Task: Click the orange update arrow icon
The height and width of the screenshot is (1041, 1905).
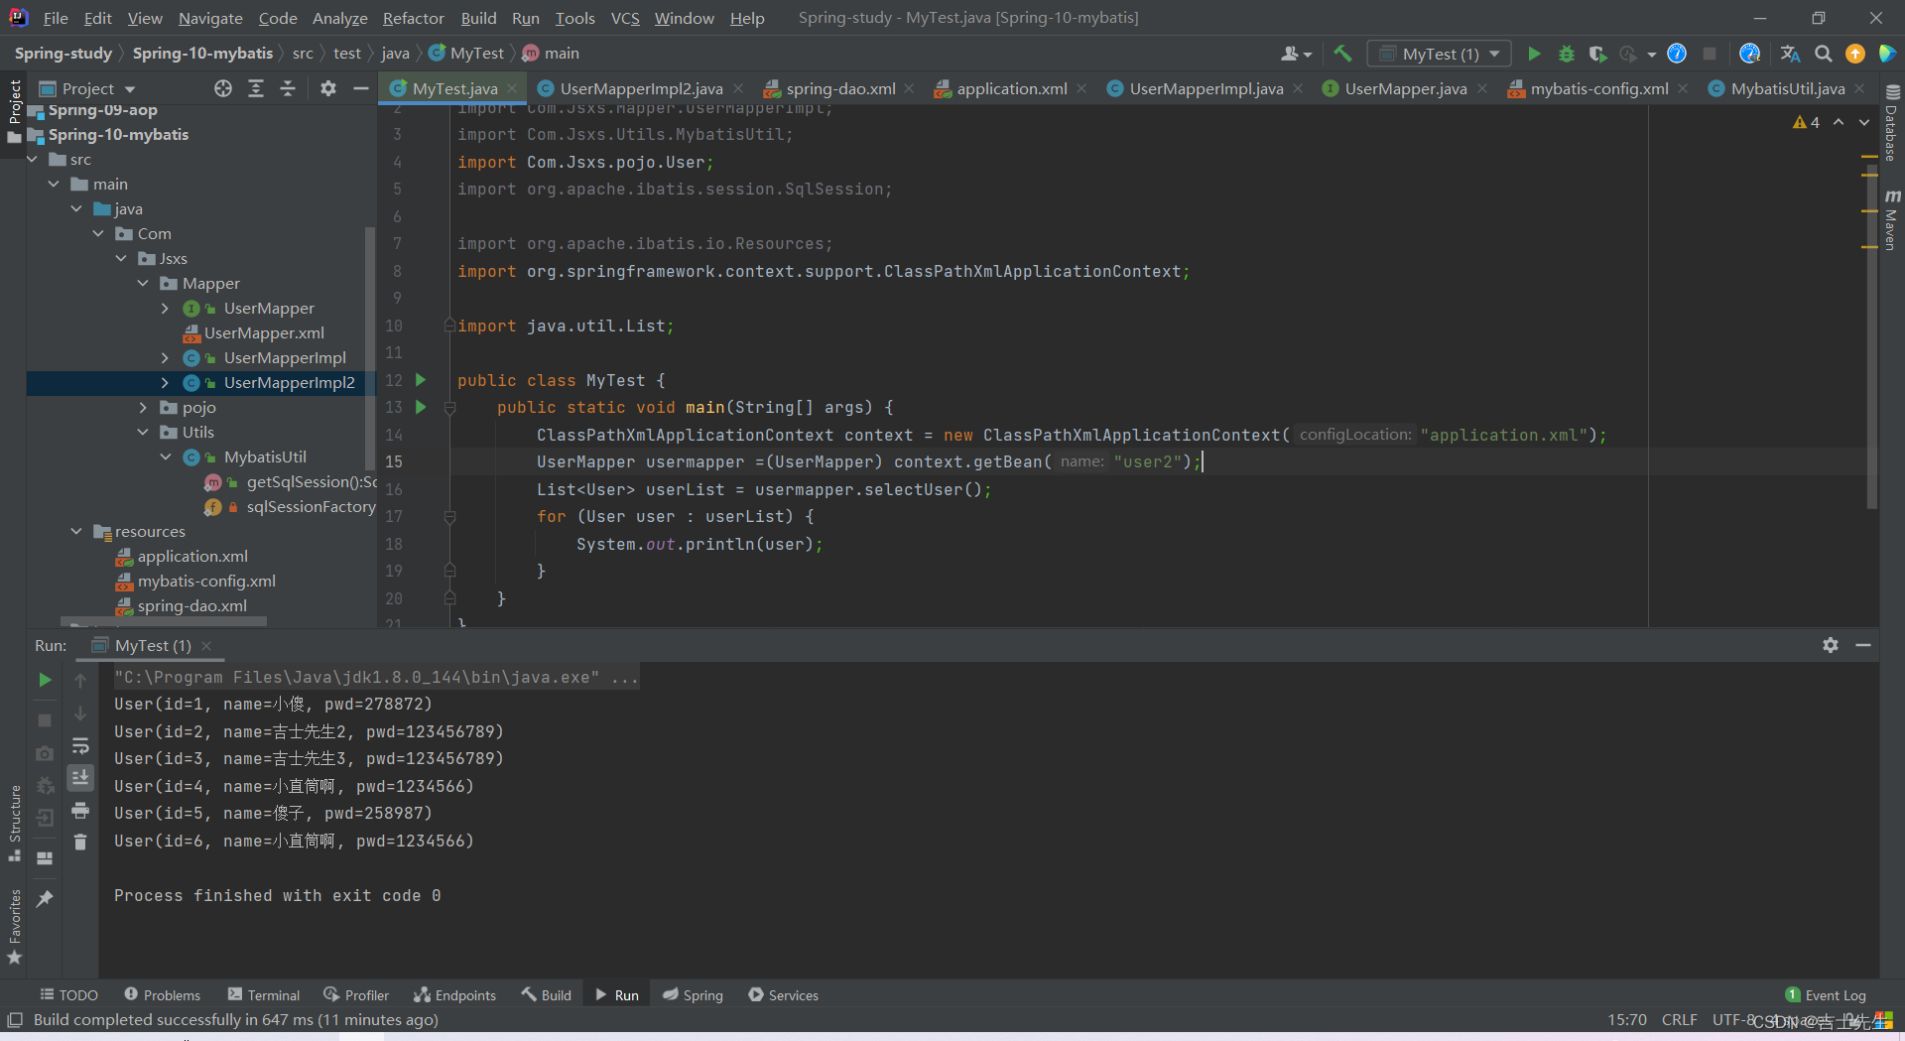Action: click(1854, 54)
